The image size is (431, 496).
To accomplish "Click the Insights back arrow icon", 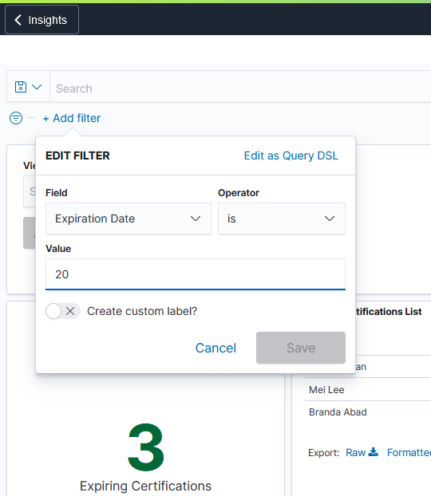I will [18, 20].
